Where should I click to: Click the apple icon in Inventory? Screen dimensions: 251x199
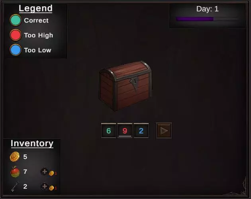[15, 172]
